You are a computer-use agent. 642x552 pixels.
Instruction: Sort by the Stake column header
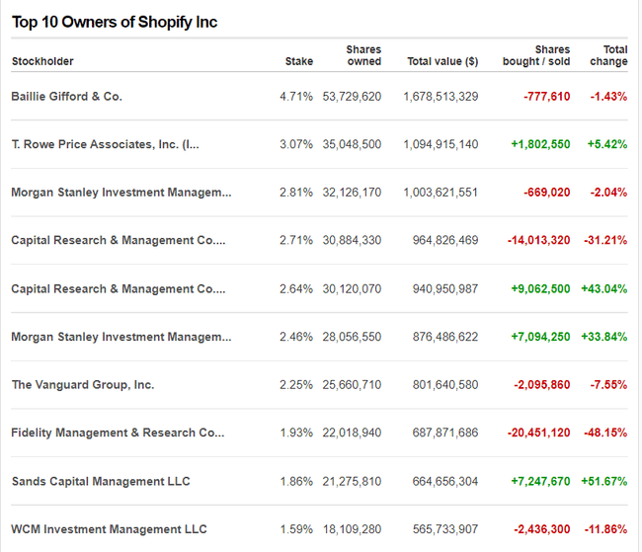[298, 61]
